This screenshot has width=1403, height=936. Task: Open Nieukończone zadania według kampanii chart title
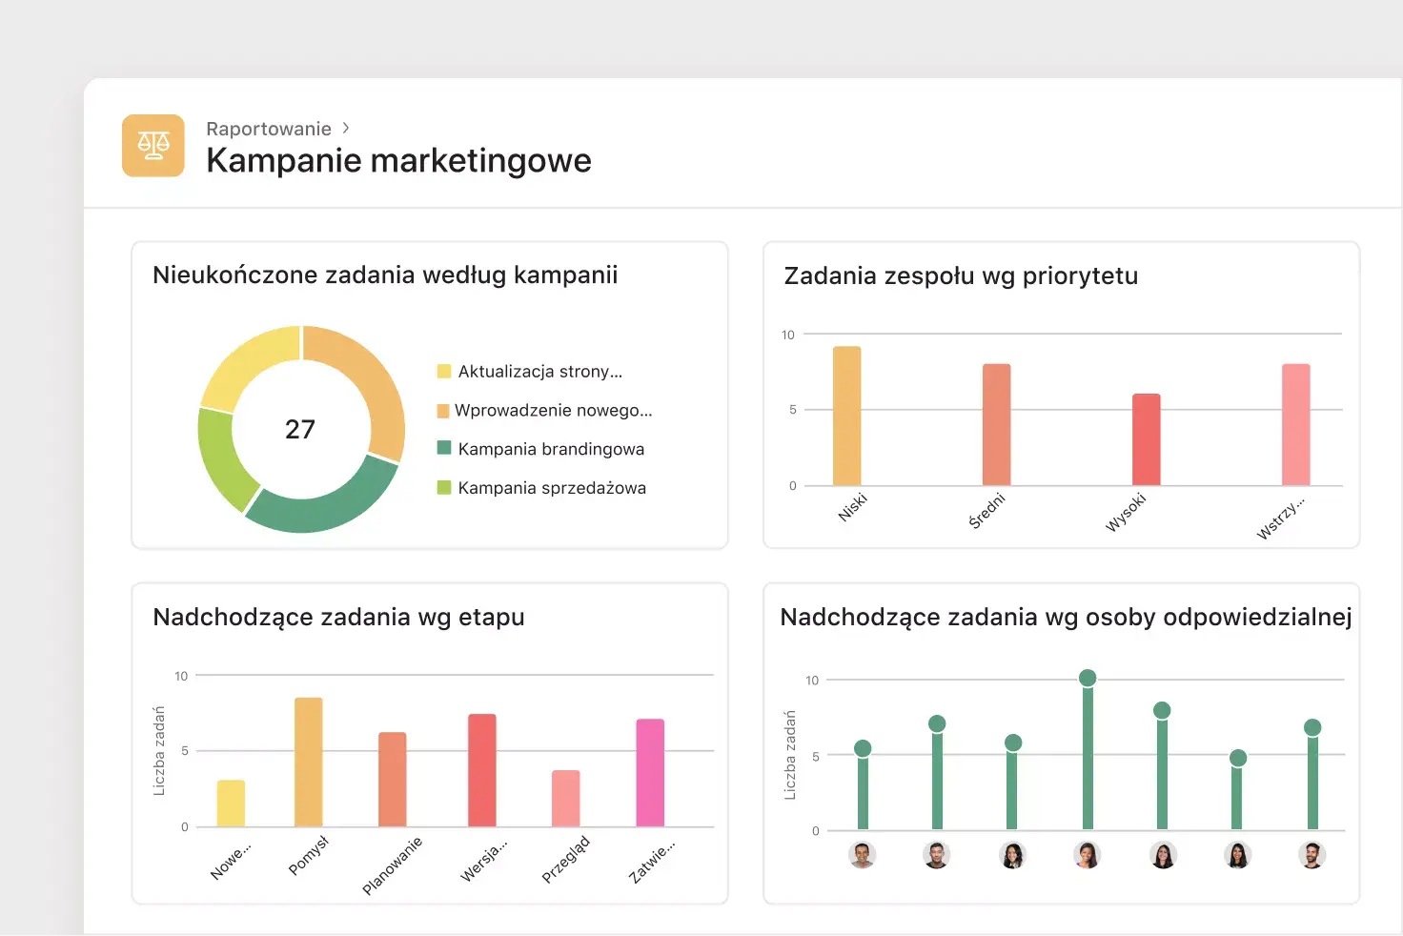tap(385, 275)
